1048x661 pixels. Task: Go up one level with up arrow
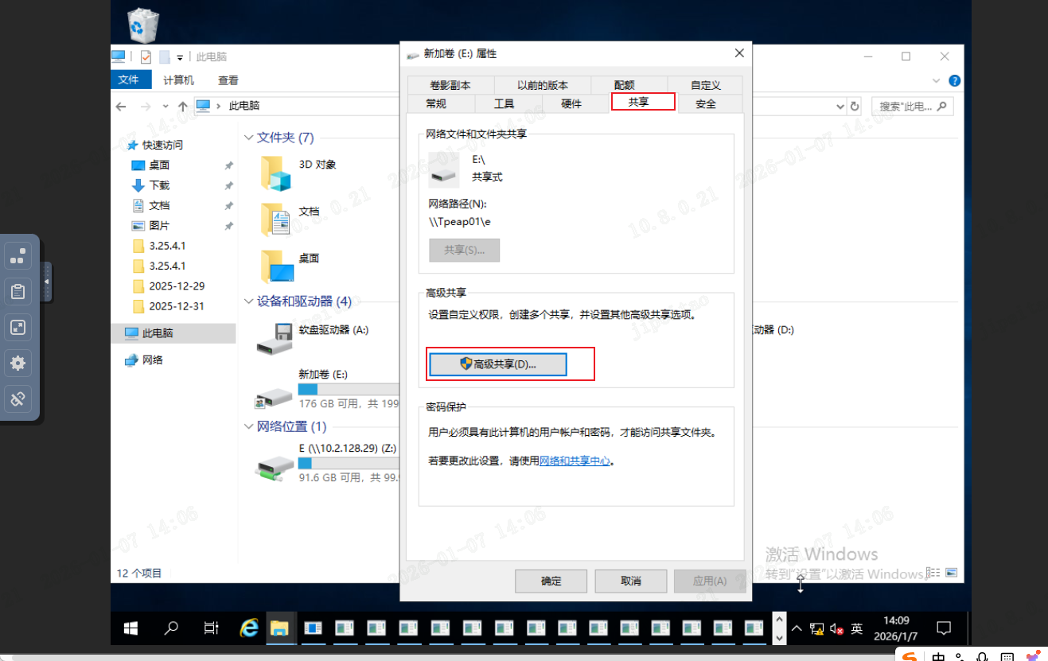pyautogui.click(x=183, y=106)
